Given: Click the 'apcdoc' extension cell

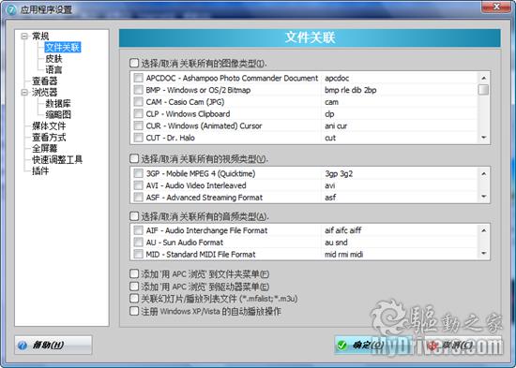Looking at the screenshot, I should click(x=337, y=78).
